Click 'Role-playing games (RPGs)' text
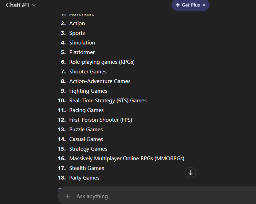Screen dimensions: 256x204 (x=102, y=62)
